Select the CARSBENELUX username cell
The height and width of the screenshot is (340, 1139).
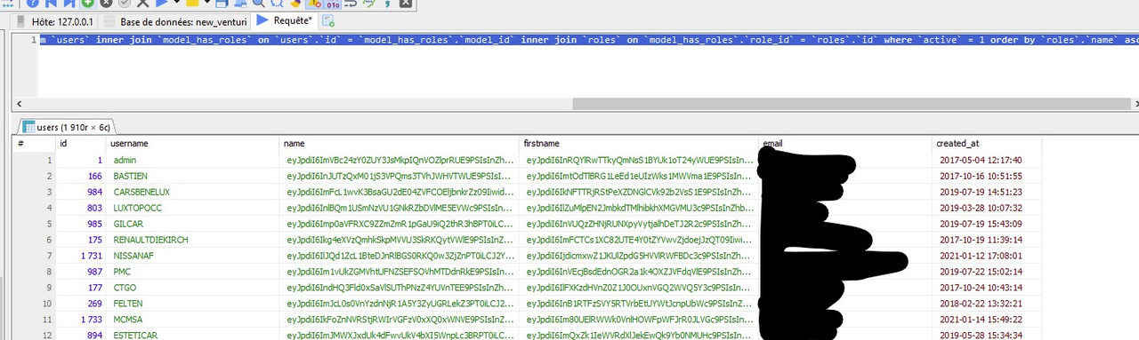click(192, 192)
